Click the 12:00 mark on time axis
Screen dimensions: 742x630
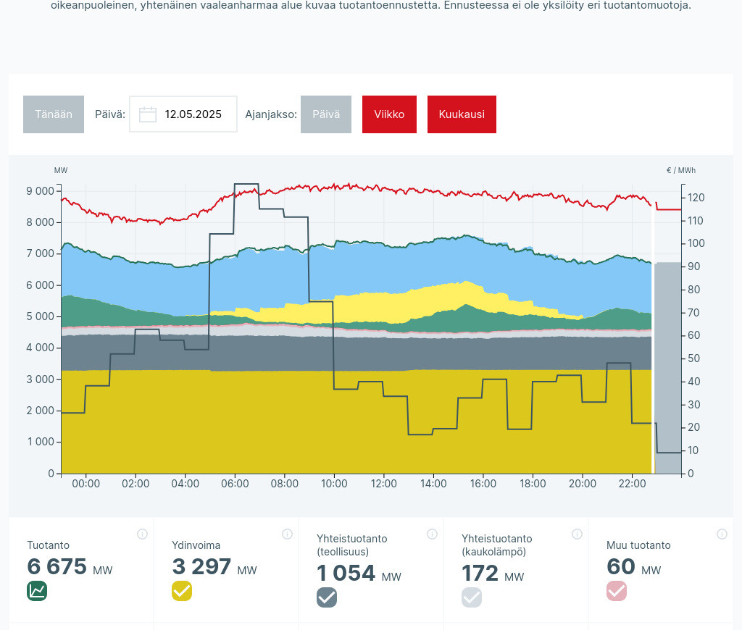click(x=383, y=484)
